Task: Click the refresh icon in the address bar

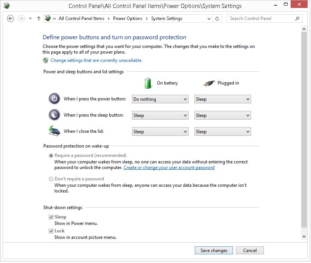Action: pyautogui.click(x=217, y=18)
